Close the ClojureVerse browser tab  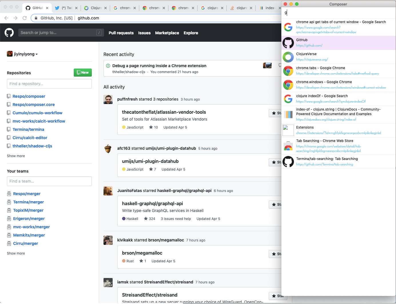click(x=106, y=8)
